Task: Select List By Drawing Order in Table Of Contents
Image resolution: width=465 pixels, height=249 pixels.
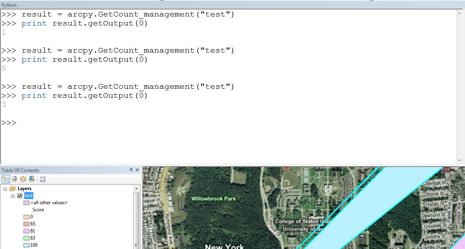Action: pyautogui.click(x=6, y=179)
